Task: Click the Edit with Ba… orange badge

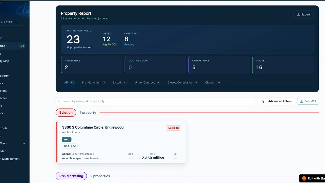Action: [x=312, y=178]
